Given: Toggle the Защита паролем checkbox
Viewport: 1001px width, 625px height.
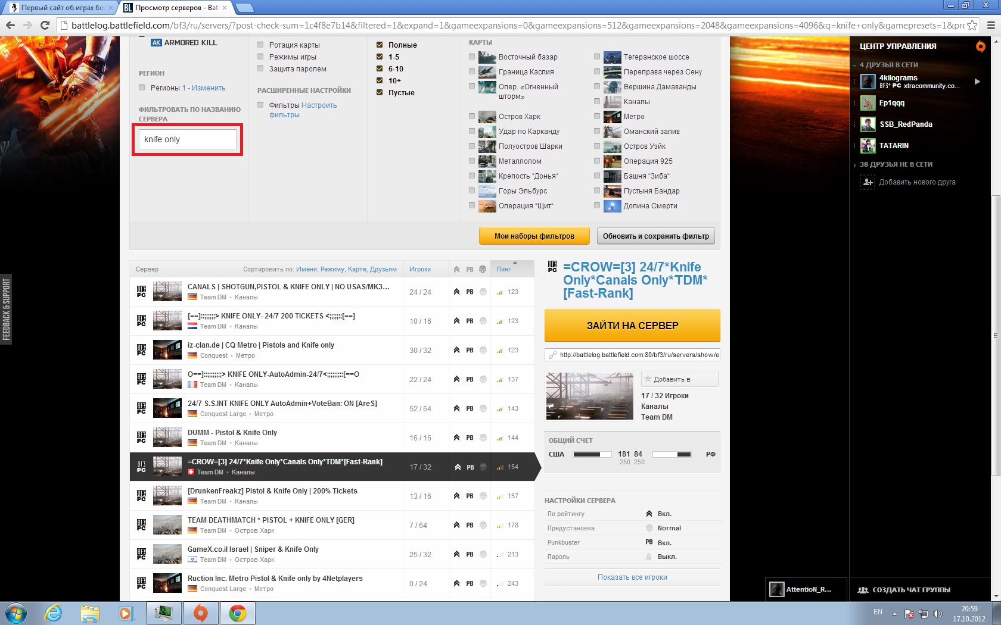Looking at the screenshot, I should tap(260, 68).
